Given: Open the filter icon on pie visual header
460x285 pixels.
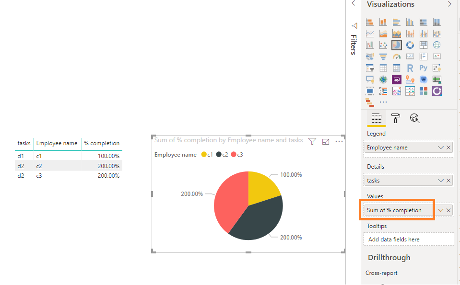Looking at the screenshot, I should point(312,141).
